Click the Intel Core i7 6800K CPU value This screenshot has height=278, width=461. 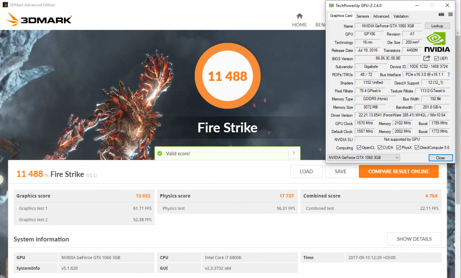[223, 258]
